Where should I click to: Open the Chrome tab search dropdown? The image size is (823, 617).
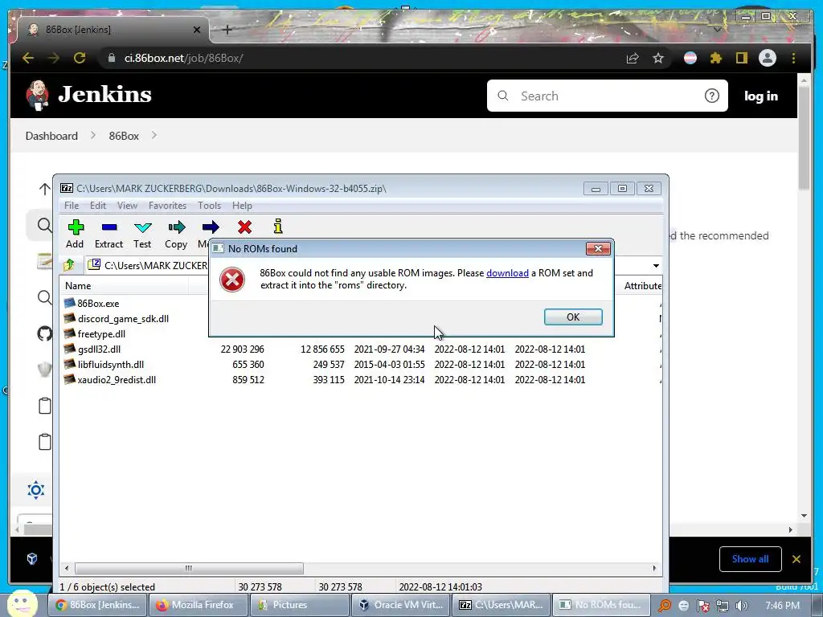point(718,30)
